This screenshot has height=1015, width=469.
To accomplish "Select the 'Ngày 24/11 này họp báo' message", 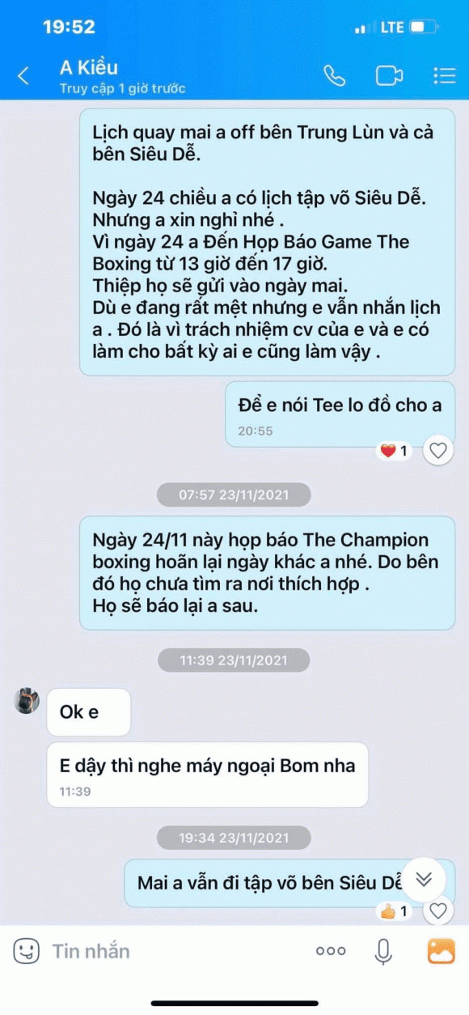I will pyautogui.click(x=267, y=573).
